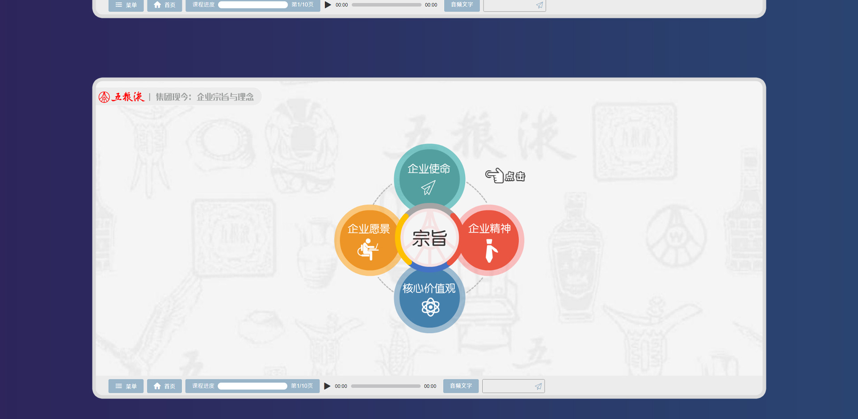Toggle 音频文字 in the lower slide's toolbar
Image resolution: width=858 pixels, height=419 pixels.
pyautogui.click(x=461, y=386)
